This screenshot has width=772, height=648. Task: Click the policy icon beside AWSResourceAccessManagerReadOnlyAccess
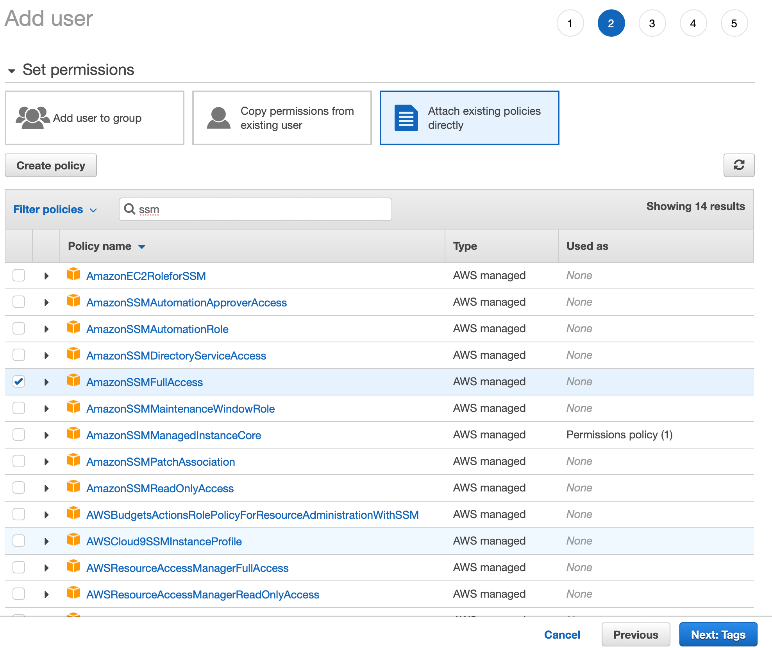point(73,593)
